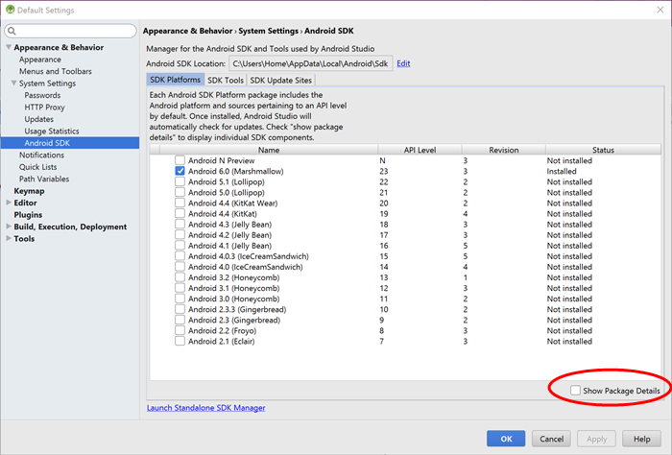672x455 pixels.
Task: Open Notifications settings page
Action: pos(41,155)
